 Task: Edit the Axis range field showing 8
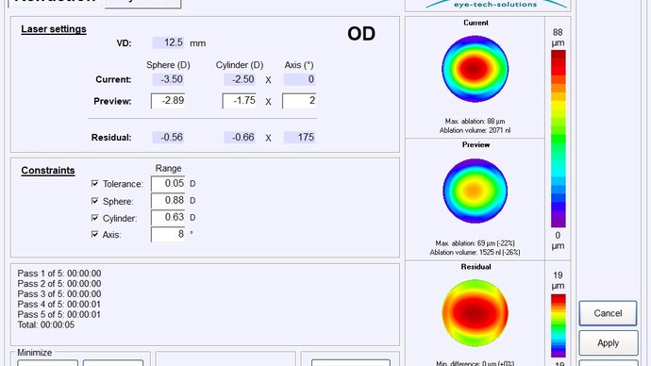coord(168,235)
